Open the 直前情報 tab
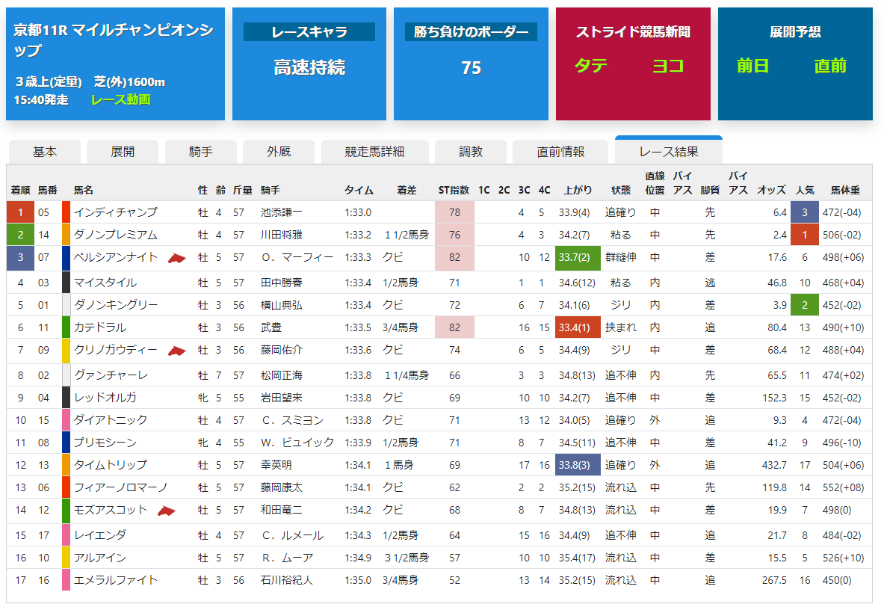The image size is (884, 610). click(560, 152)
